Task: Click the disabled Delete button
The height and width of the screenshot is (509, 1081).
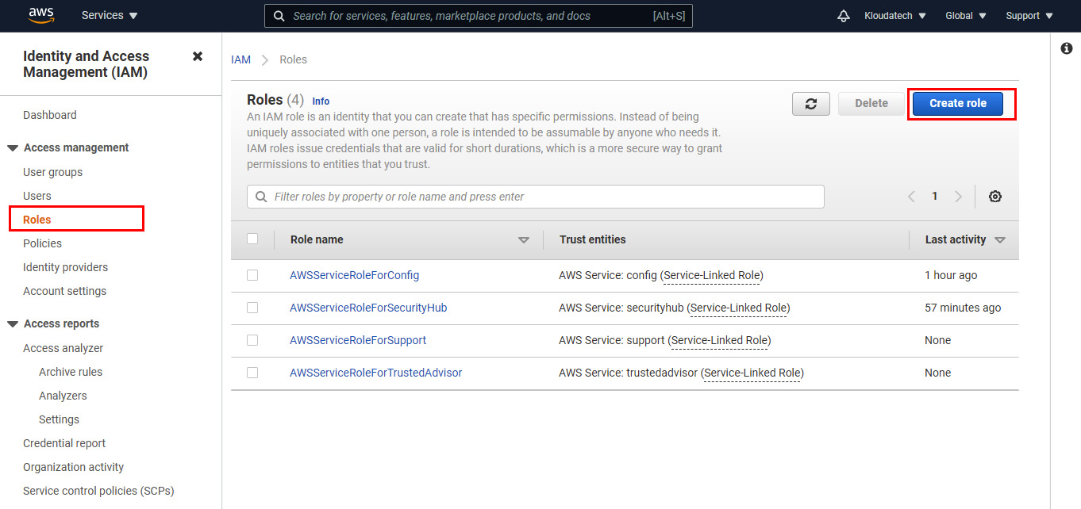Action: coord(871,104)
